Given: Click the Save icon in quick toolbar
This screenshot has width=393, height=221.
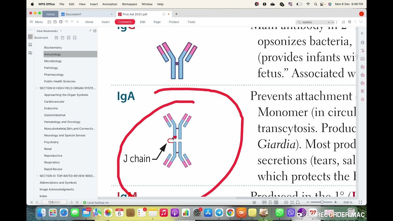Looking at the screenshot, I should (x=55, y=22).
